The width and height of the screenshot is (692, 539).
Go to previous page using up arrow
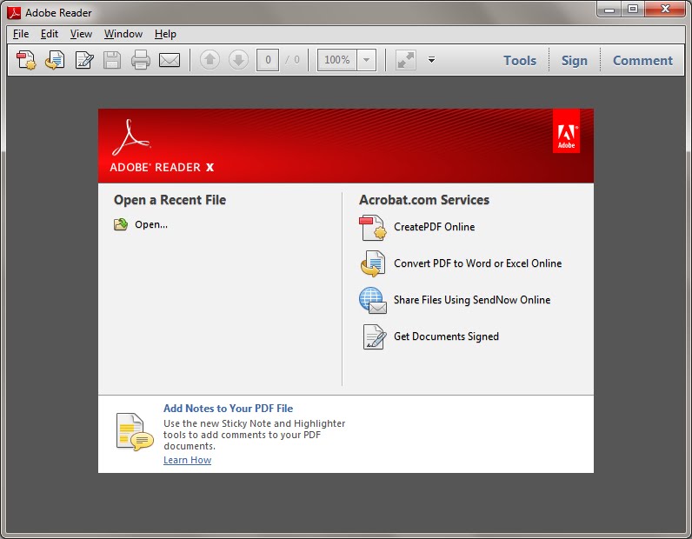[210, 60]
